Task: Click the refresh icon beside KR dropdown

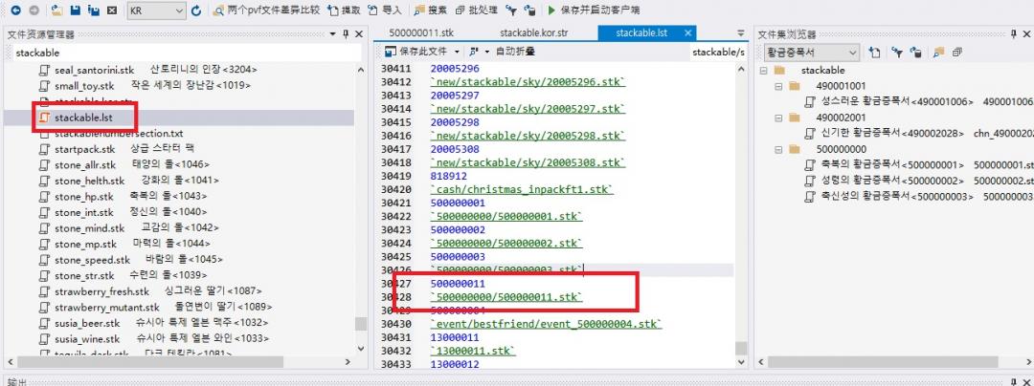Action: (x=196, y=11)
